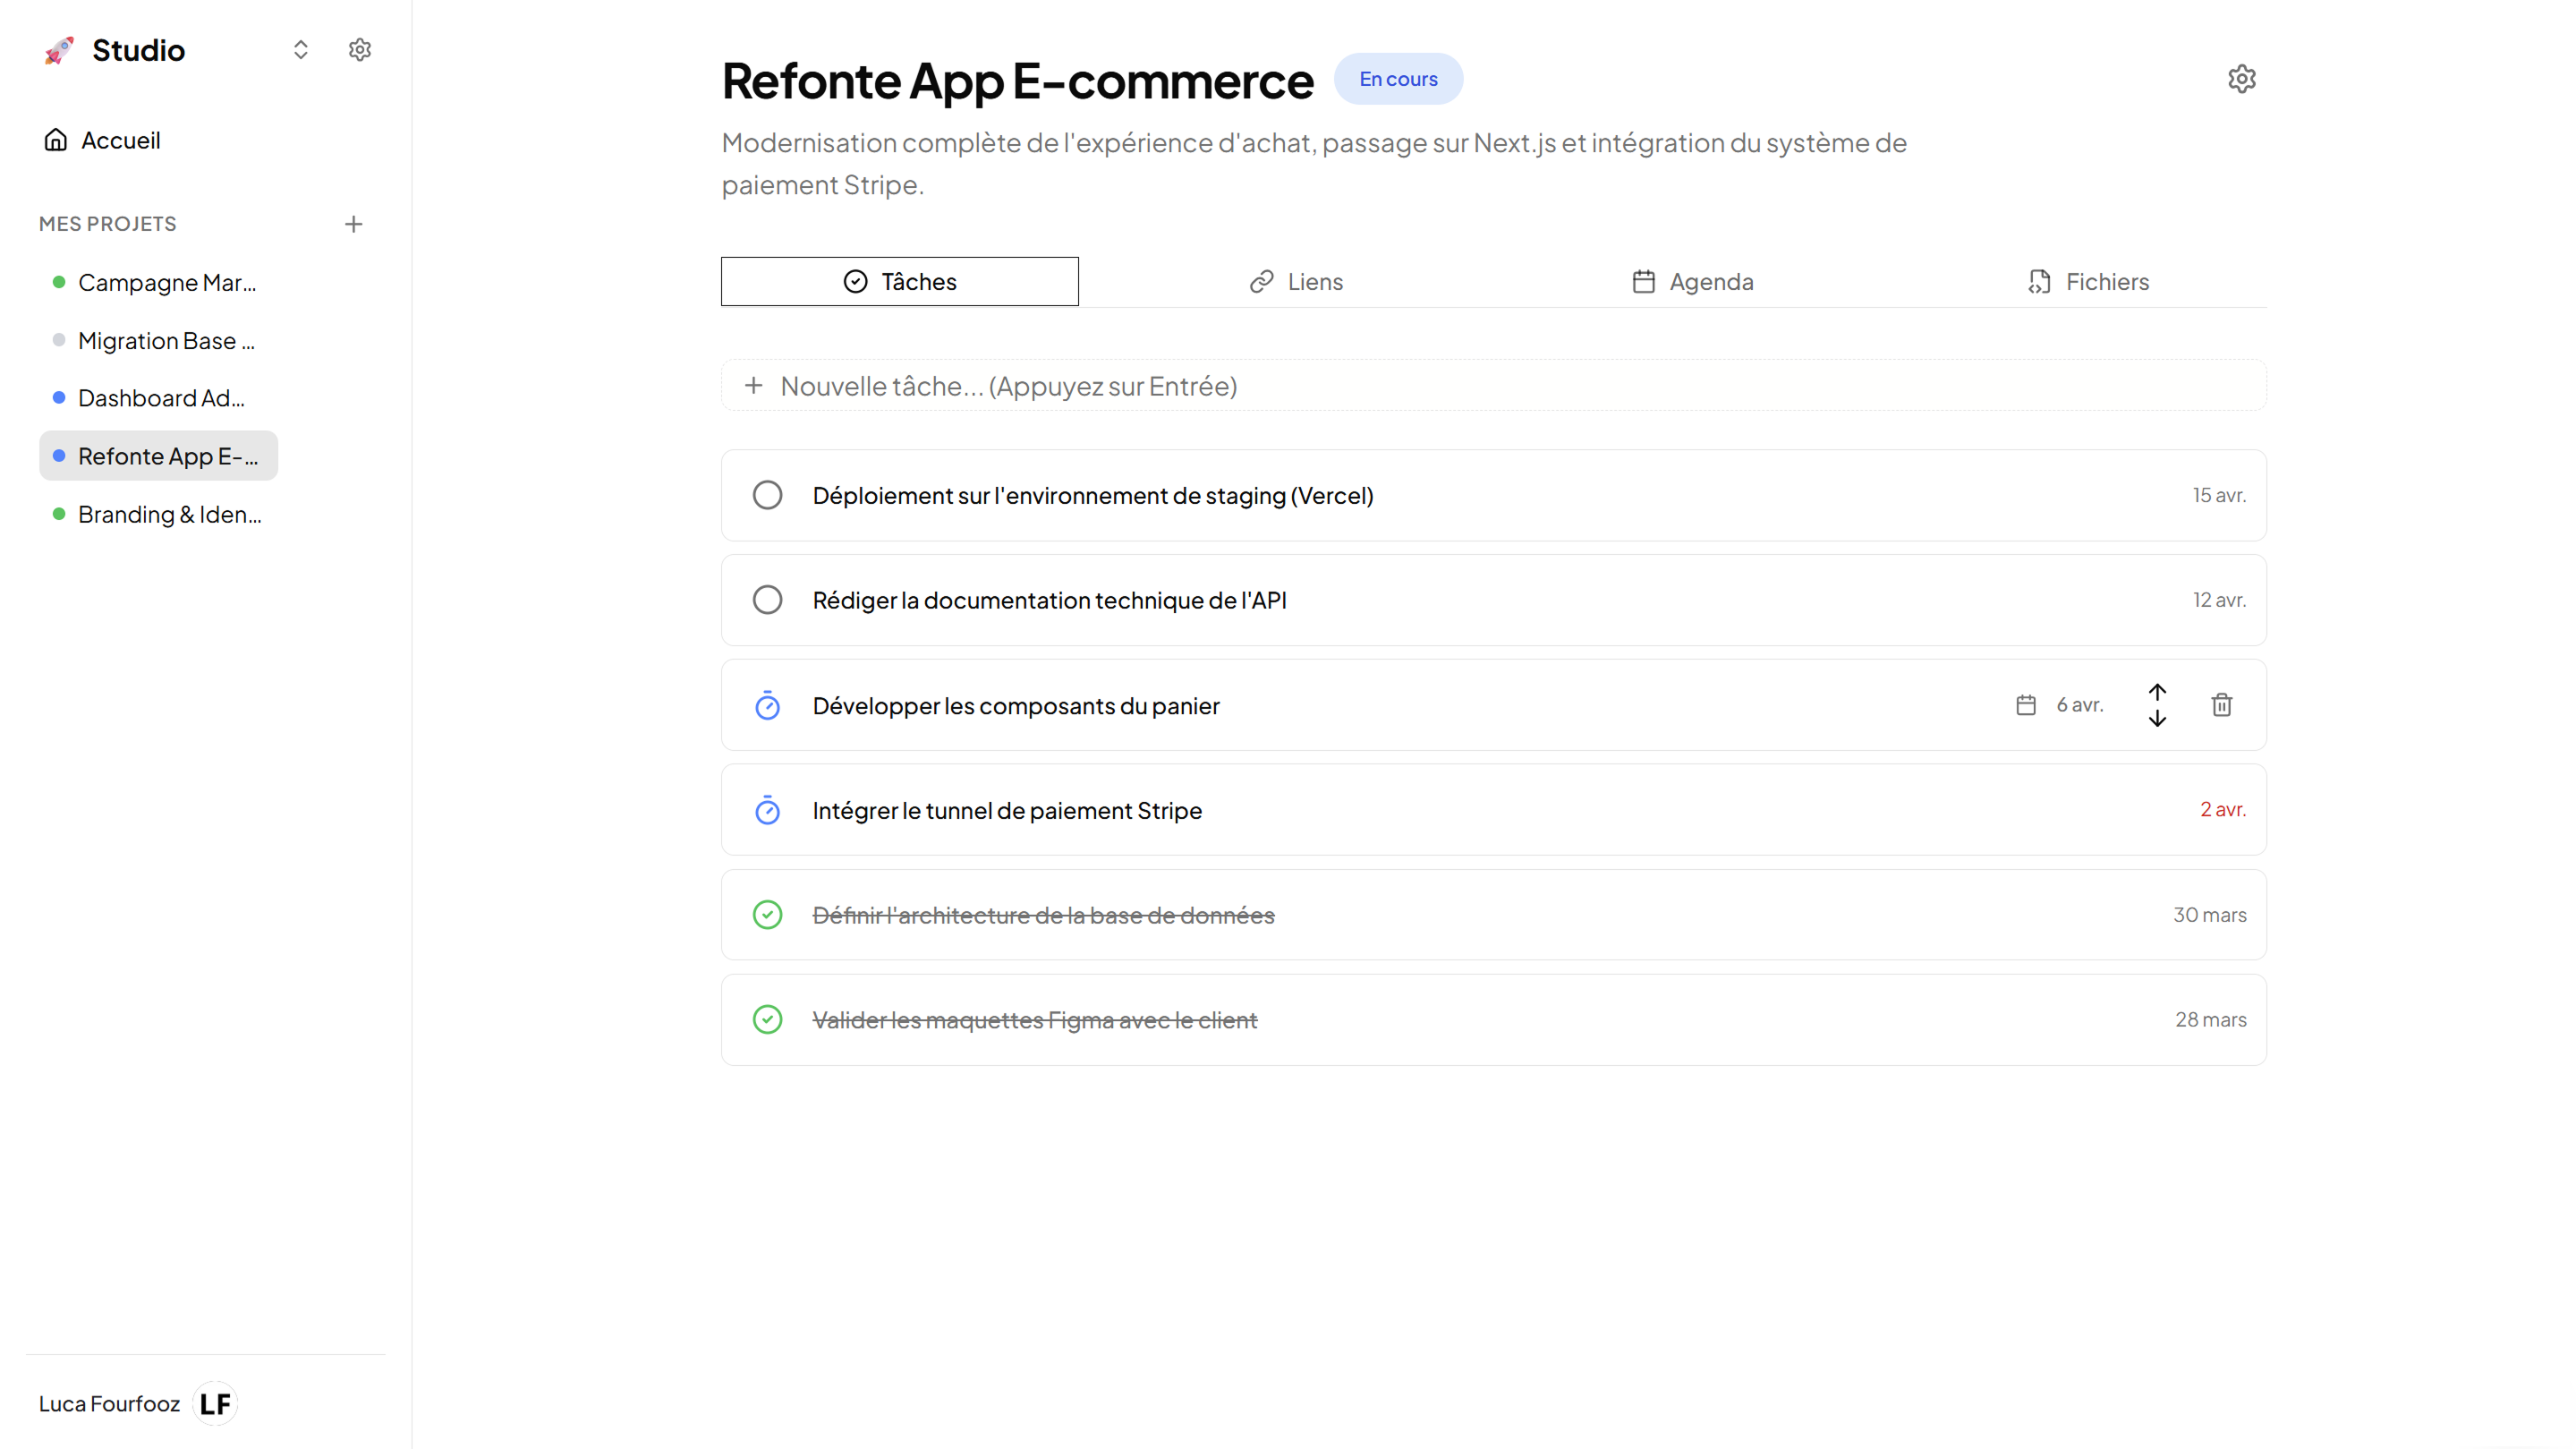Select Branding & Iden... project

click(169, 514)
